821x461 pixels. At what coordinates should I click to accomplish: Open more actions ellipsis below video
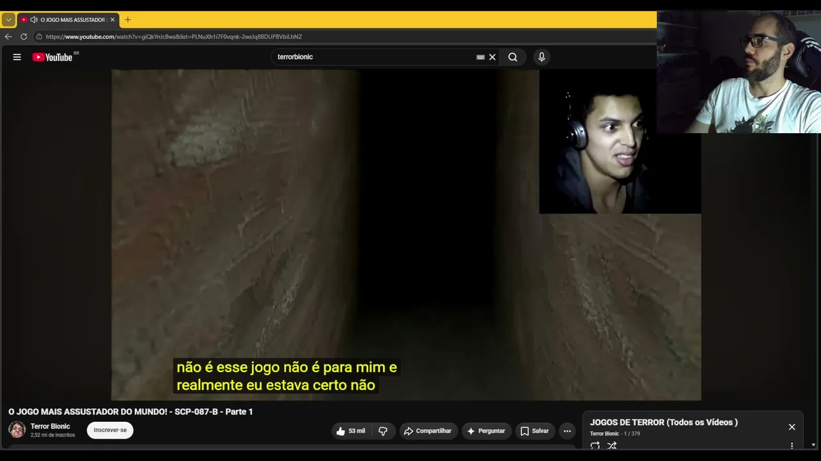tap(567, 431)
